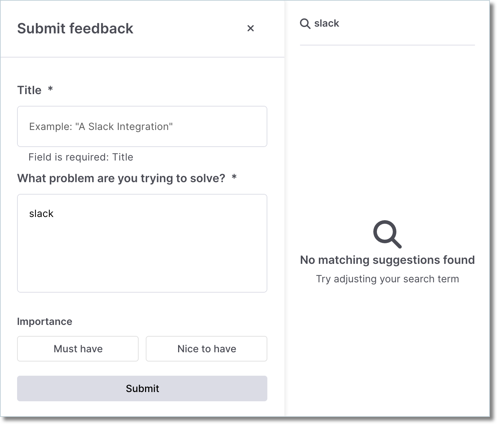Click the Submit button
This screenshot has height=424, width=497.
coord(142,388)
